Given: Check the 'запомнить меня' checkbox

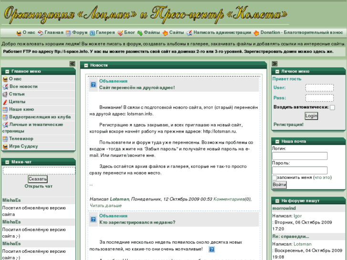Looking at the screenshot, I should point(274,177).
